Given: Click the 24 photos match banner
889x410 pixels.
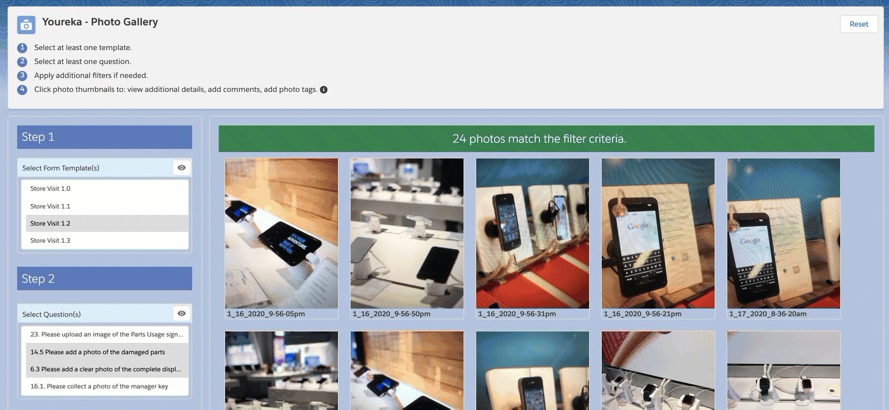Looking at the screenshot, I should (547, 139).
